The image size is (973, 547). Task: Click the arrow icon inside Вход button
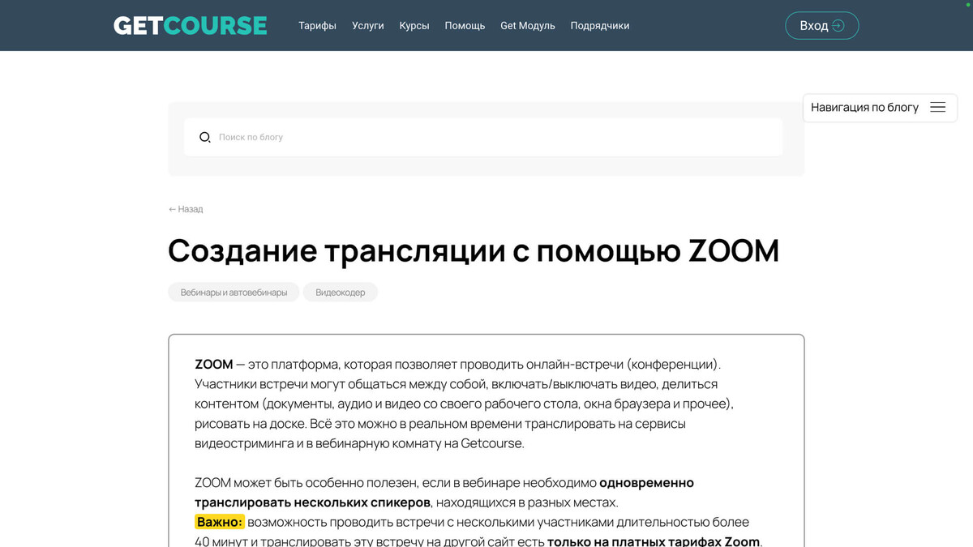click(x=838, y=26)
